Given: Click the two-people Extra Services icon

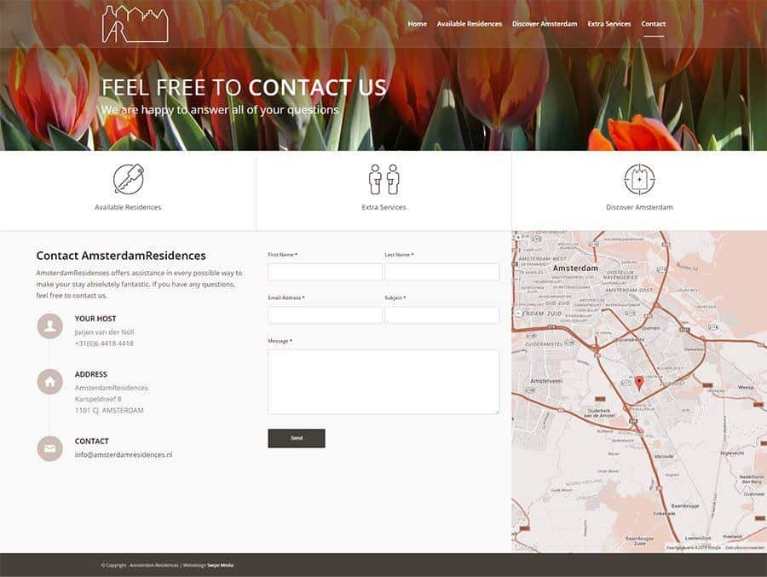Looking at the screenshot, I should [x=384, y=179].
